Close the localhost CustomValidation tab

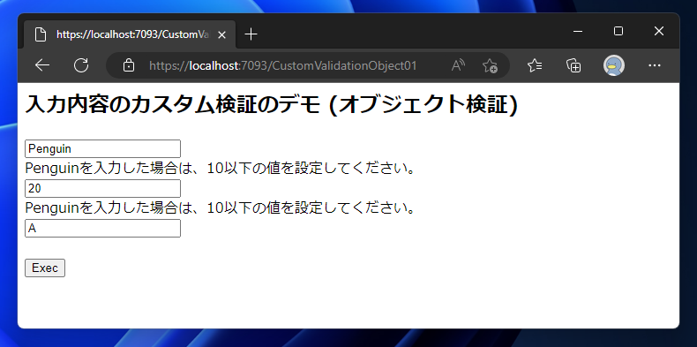click(221, 34)
